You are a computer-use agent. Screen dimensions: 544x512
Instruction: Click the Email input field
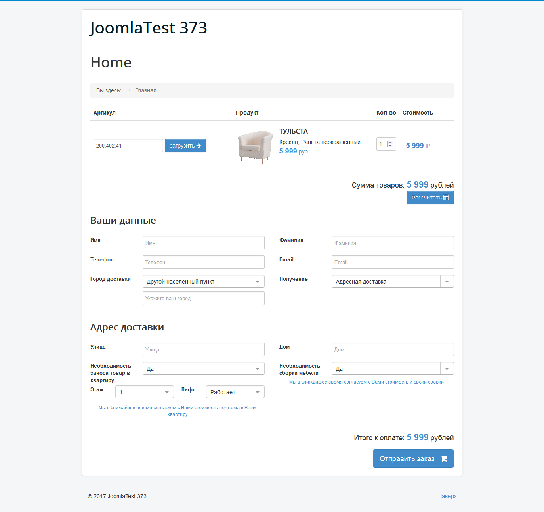point(392,262)
